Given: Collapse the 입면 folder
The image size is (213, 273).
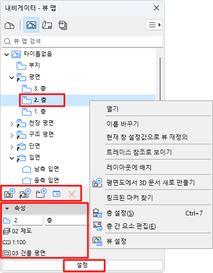Looking at the screenshot, I should [x=12, y=158].
